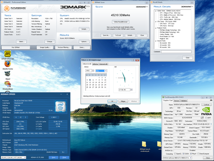Click OK in date and time dialog
The image size is (214, 161).
coord(112,101)
